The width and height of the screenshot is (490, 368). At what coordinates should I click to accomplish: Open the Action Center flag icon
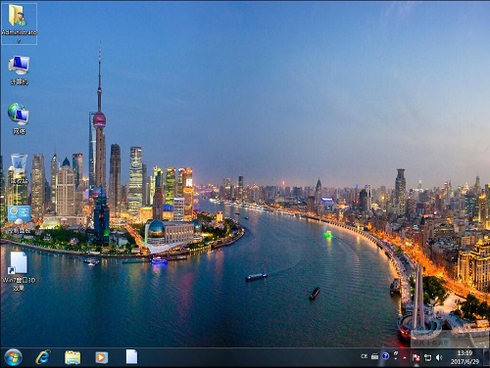(416, 357)
